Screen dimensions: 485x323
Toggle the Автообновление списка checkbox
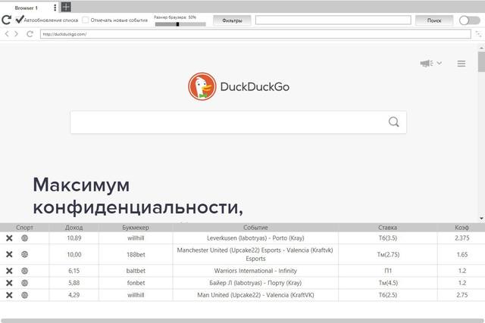point(20,20)
